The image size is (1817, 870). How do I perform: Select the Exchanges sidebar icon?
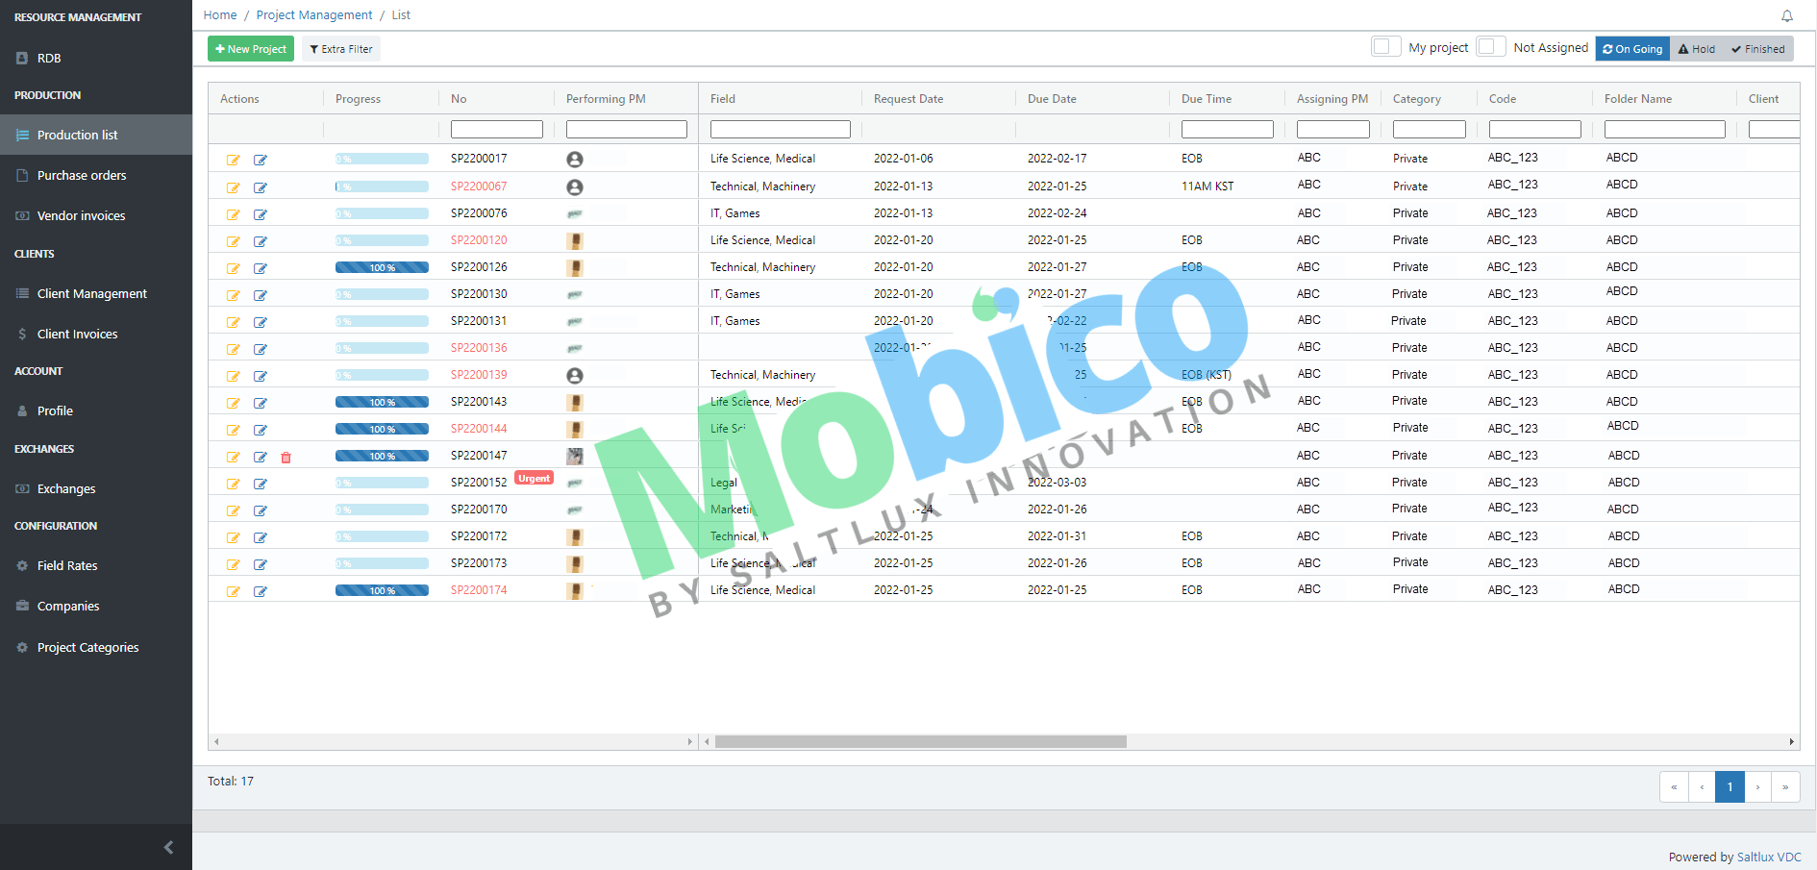[22, 488]
